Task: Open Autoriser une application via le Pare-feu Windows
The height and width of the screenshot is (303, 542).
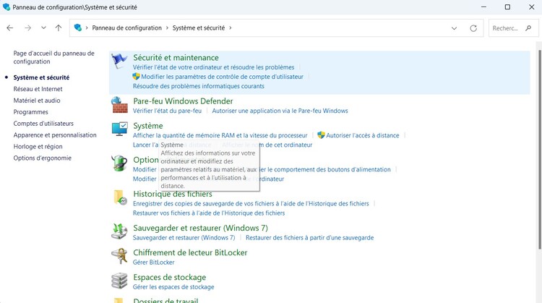Action: (280, 111)
